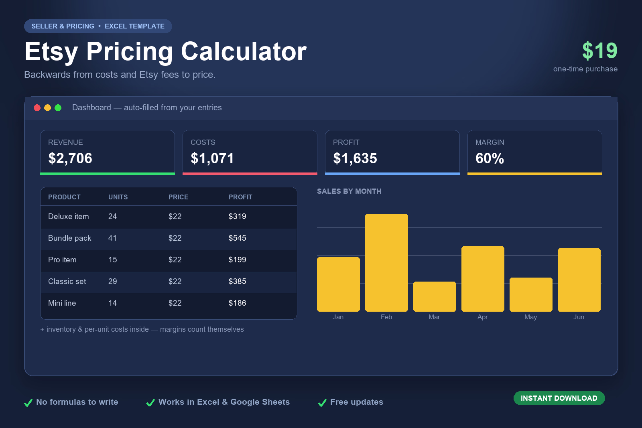Screen dimensions: 642x428
Task: Click checkmark beside Works in Excel
Action: pos(150,402)
